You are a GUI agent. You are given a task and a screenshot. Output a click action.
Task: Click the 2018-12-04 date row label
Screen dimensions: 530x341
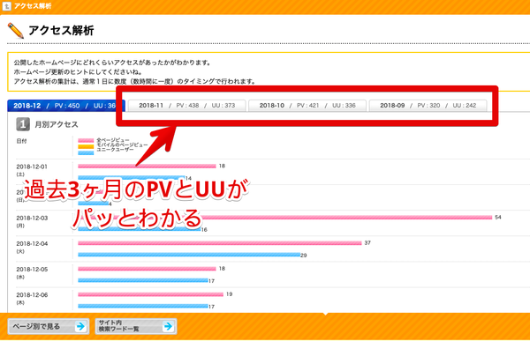32,247
